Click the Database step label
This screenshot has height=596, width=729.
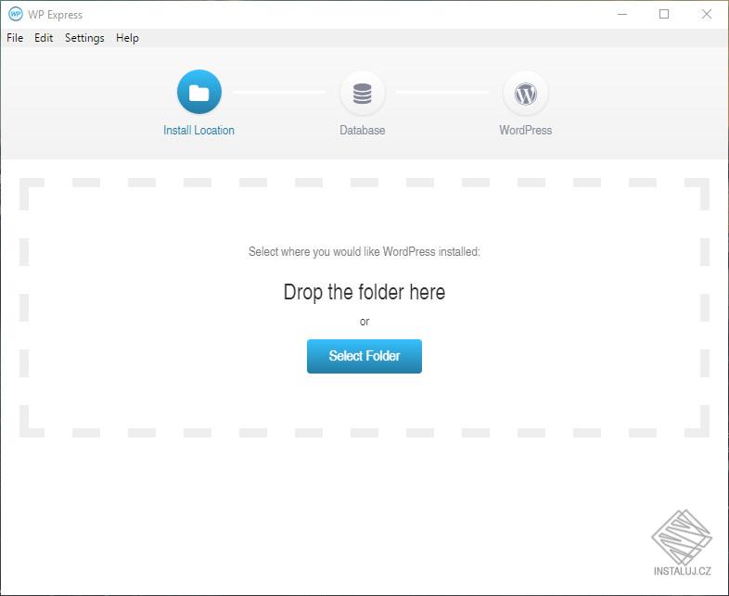tap(362, 130)
